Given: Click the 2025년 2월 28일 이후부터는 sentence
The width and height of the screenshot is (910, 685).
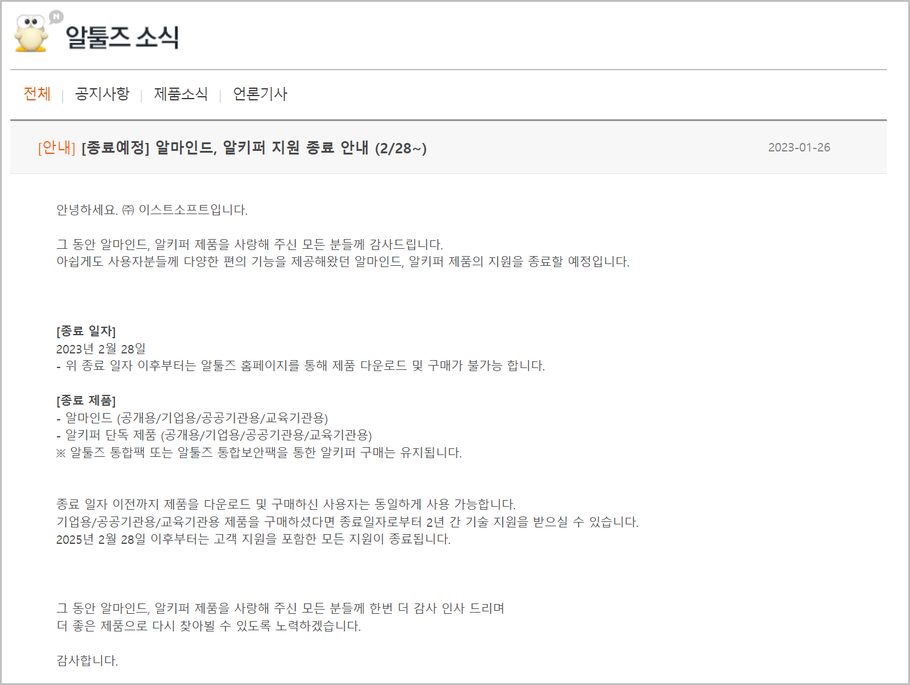Looking at the screenshot, I should click(x=253, y=539).
